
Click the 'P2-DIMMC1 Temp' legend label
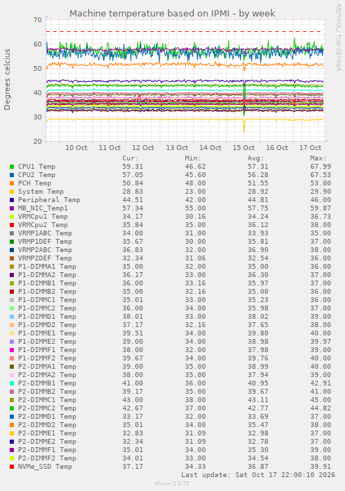tap(47, 400)
